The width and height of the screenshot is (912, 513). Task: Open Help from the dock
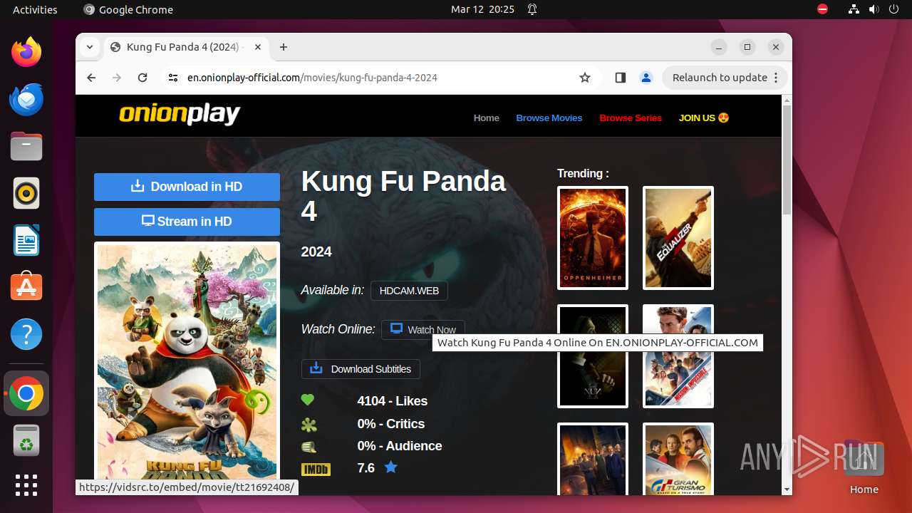26,334
